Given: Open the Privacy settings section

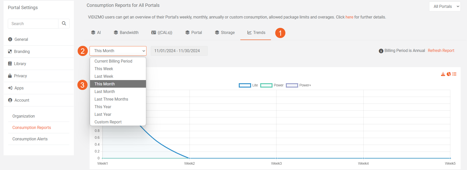Looking at the screenshot, I should point(20,76).
